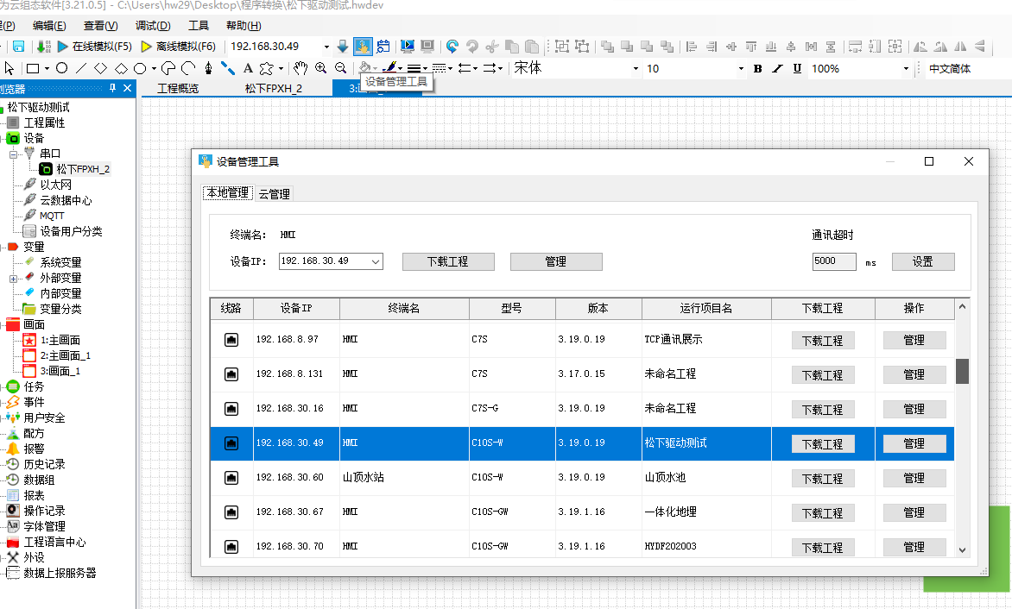Select the pan hand tool
Viewport: 1012px width, 609px height.
click(300, 68)
